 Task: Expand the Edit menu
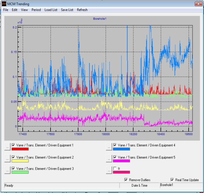point(15,10)
